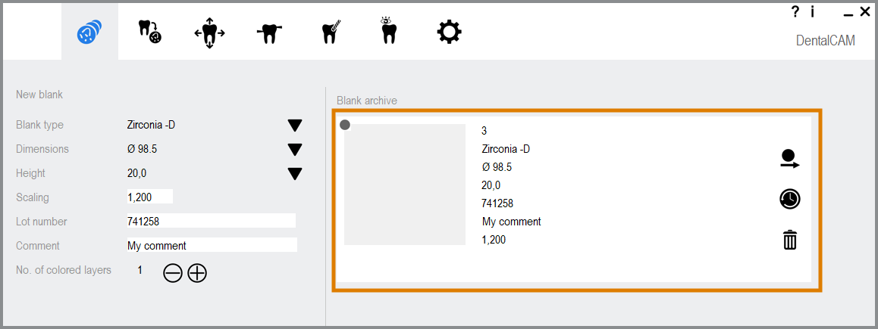Select the tooth positioning arrows icon
This screenshot has height=329, width=878.
pyautogui.click(x=209, y=33)
